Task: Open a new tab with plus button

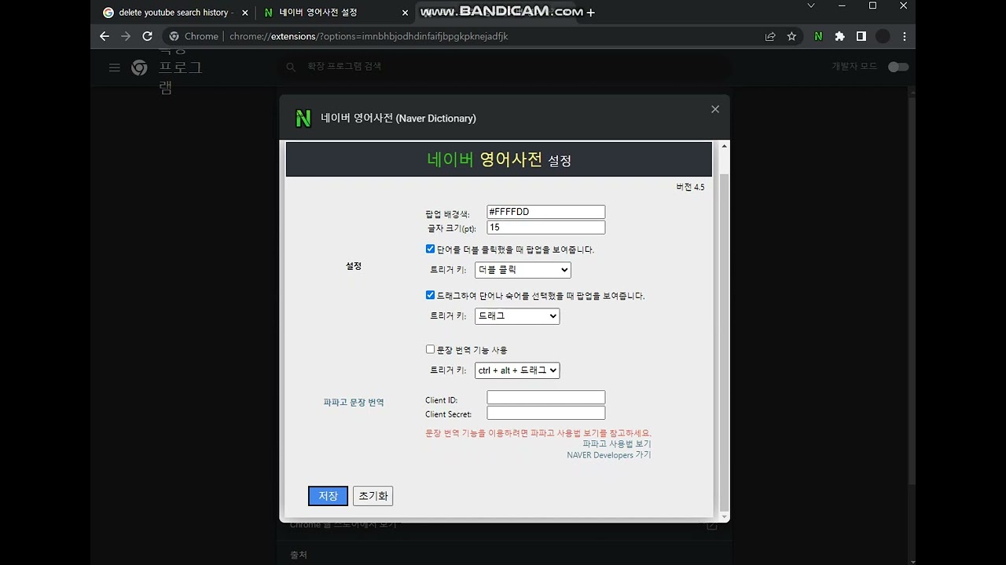Action: tap(590, 13)
